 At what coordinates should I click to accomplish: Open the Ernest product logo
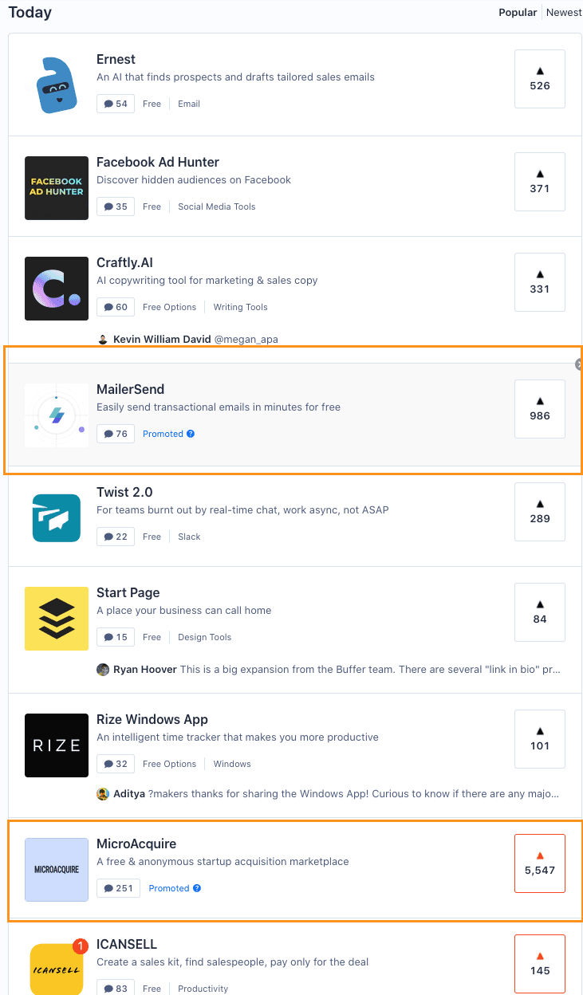(x=57, y=85)
